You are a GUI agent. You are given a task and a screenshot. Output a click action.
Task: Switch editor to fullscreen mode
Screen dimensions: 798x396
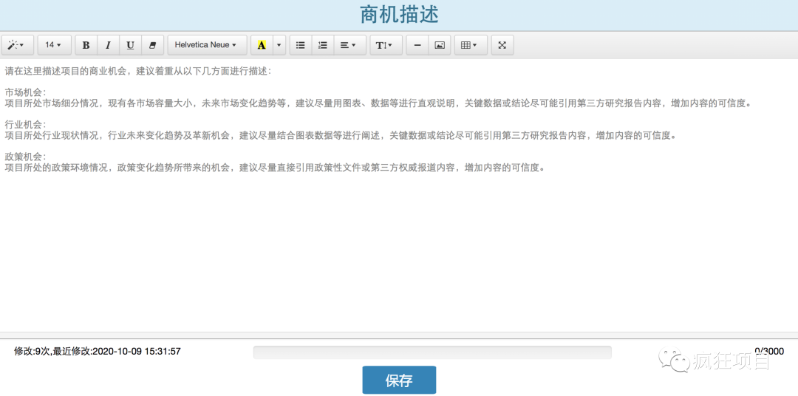502,45
